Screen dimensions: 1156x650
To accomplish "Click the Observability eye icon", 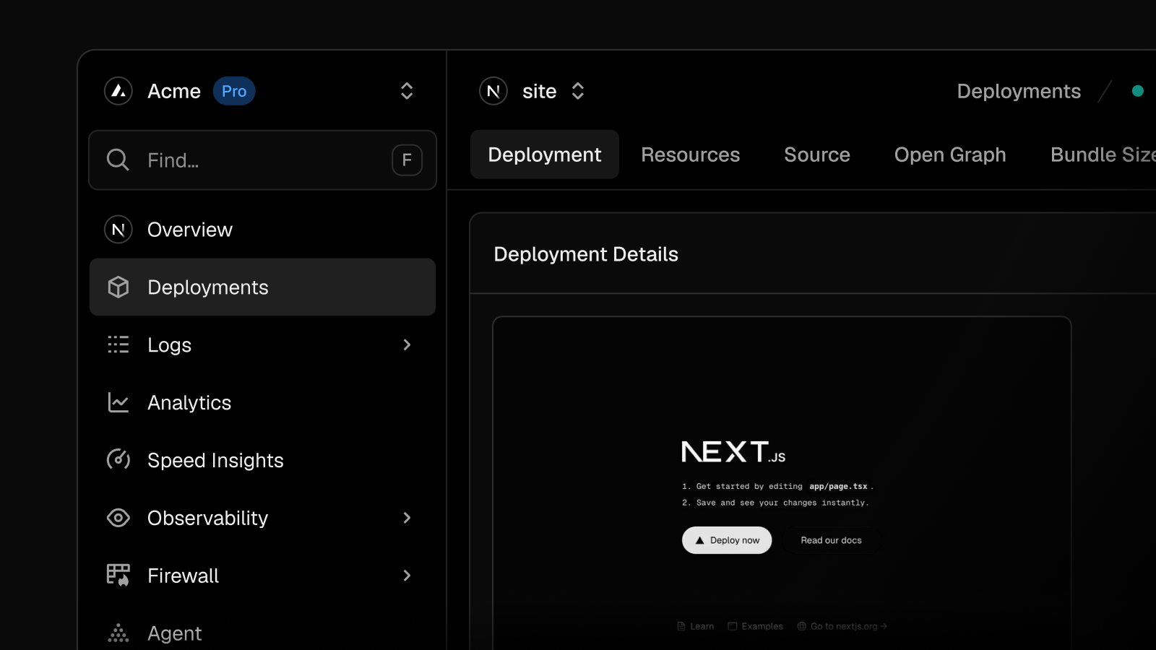I will pos(118,518).
